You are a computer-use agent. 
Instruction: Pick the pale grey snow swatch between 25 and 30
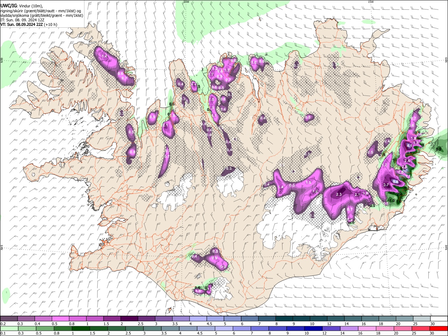422,319
